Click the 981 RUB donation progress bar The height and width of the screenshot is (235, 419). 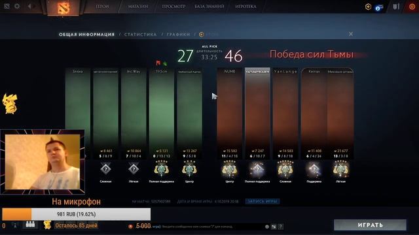[x=77, y=214]
